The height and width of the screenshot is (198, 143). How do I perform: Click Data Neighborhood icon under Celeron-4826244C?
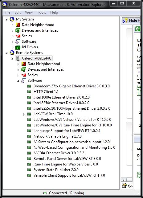pos(24,64)
